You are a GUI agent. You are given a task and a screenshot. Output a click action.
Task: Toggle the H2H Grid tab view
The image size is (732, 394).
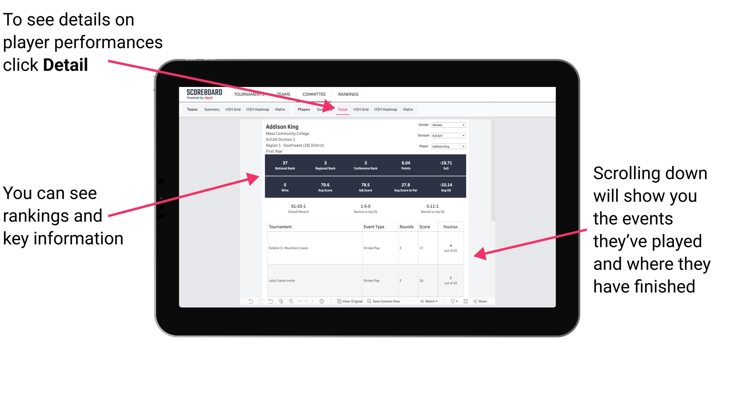pyautogui.click(x=361, y=109)
